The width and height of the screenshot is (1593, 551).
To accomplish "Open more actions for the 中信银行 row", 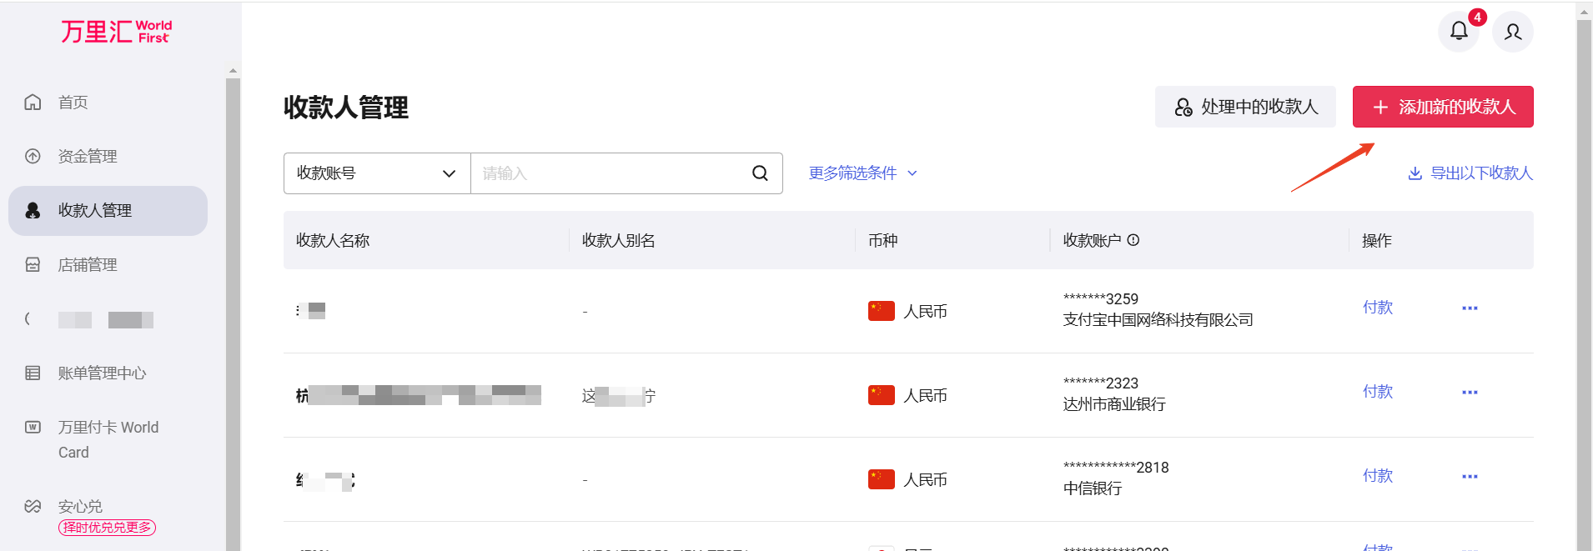I will point(1470,477).
